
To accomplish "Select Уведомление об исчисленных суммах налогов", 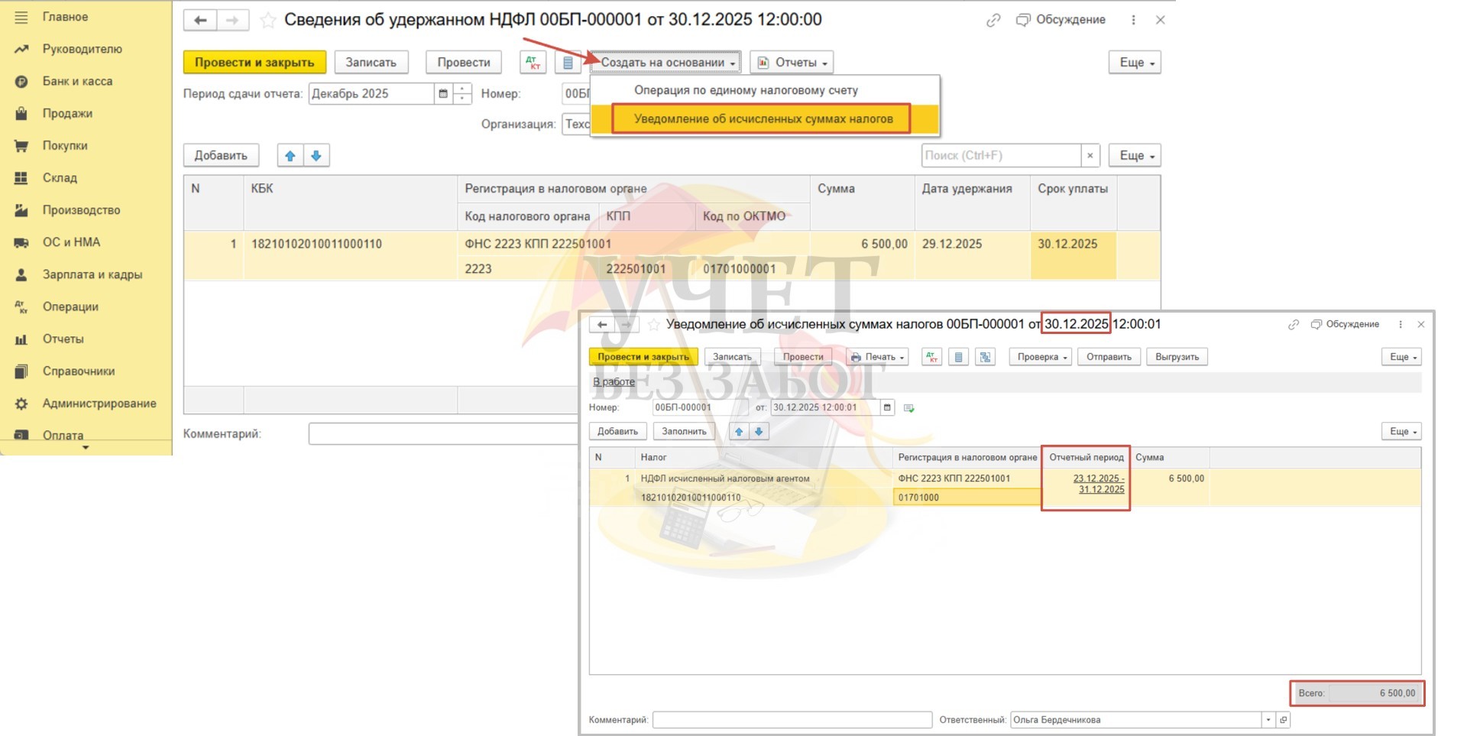I will [x=763, y=119].
